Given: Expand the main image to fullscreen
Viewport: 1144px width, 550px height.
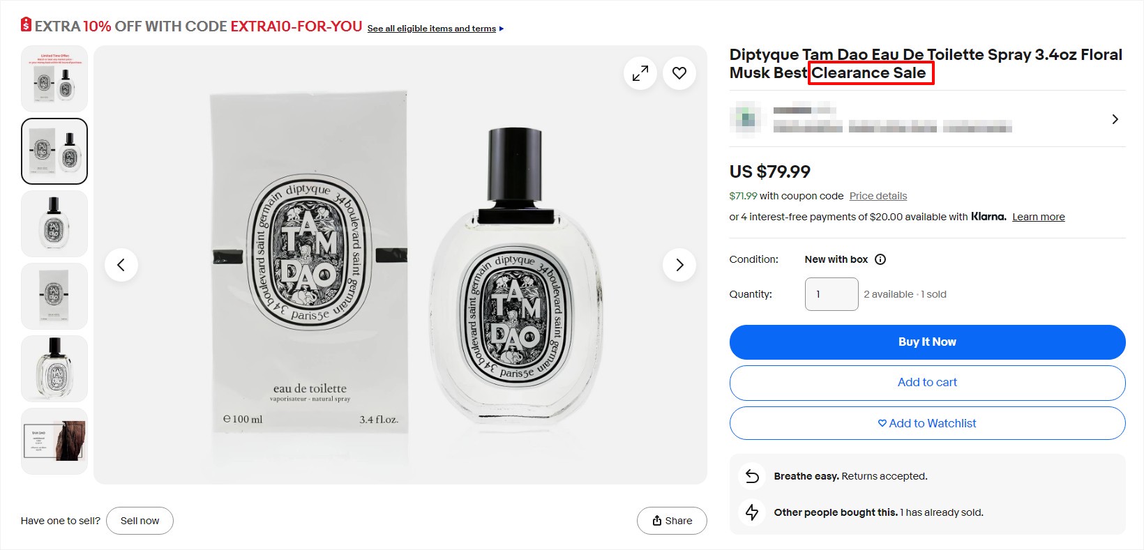Looking at the screenshot, I should coord(640,72).
